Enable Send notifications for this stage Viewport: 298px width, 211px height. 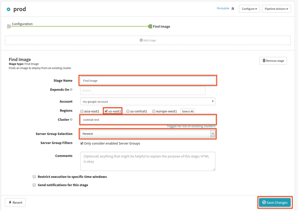pyautogui.click(x=34, y=185)
